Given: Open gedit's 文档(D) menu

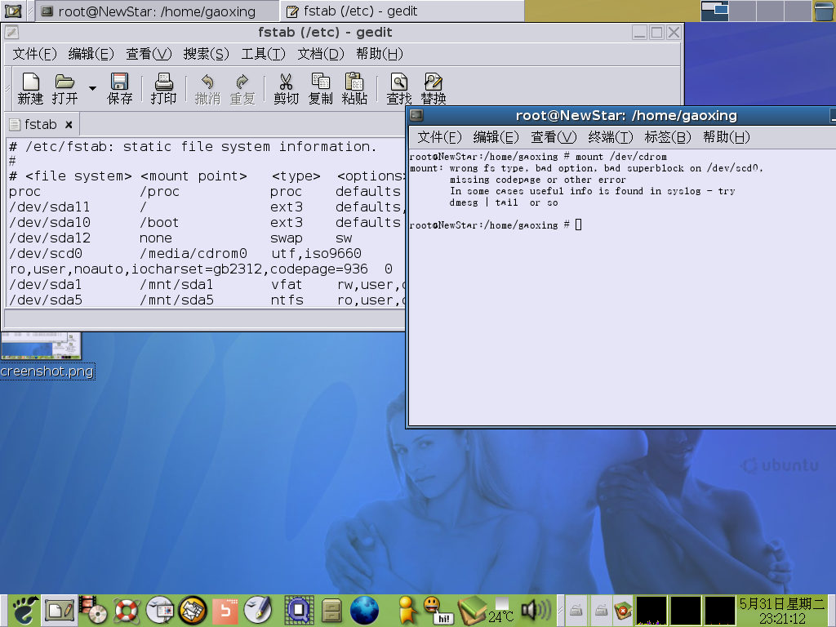Looking at the screenshot, I should (320, 54).
